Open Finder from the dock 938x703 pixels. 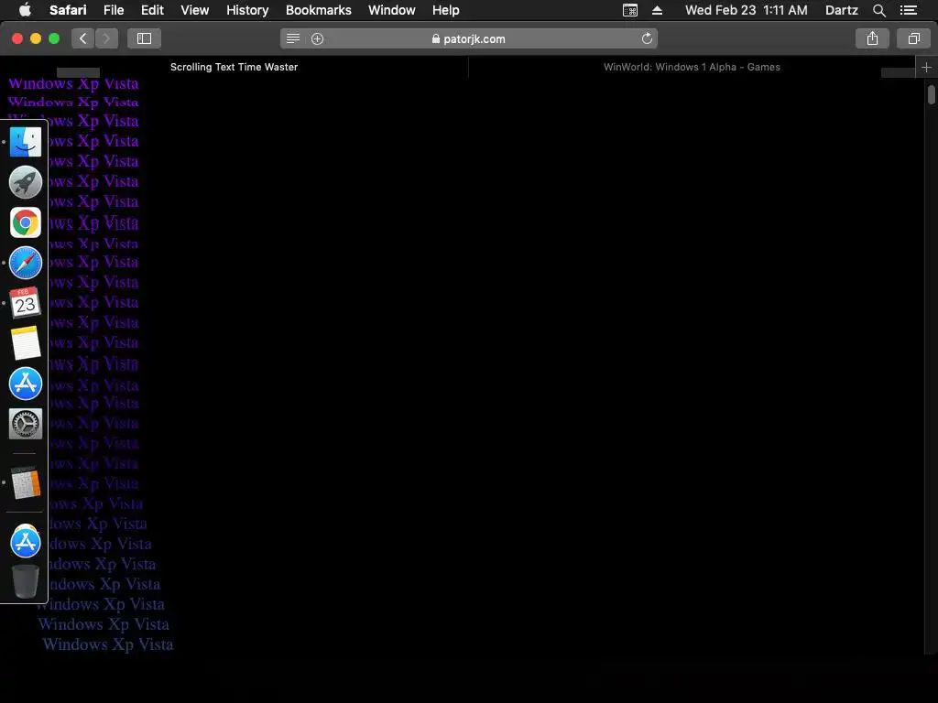[x=25, y=142]
